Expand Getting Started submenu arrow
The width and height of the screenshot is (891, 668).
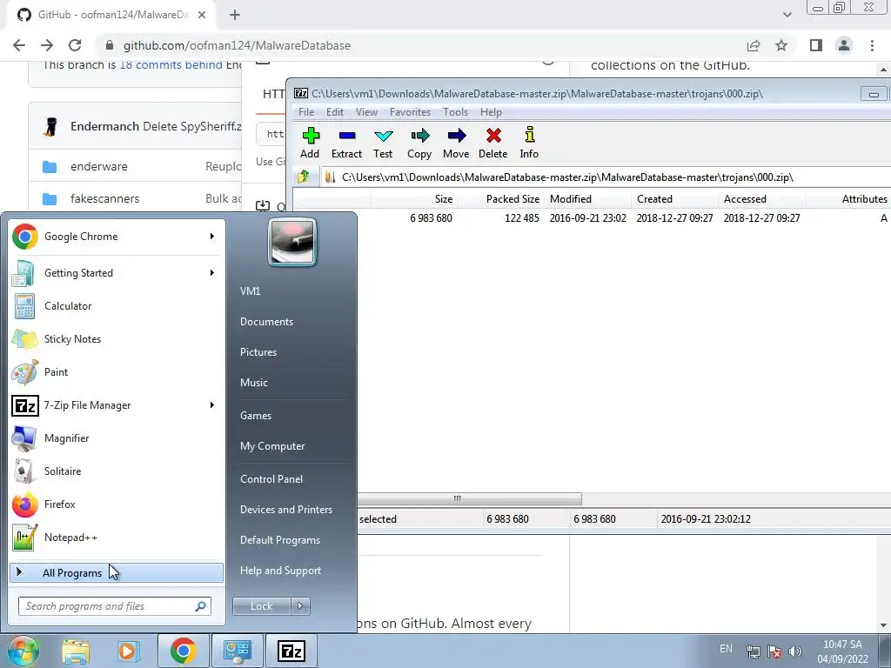[212, 272]
